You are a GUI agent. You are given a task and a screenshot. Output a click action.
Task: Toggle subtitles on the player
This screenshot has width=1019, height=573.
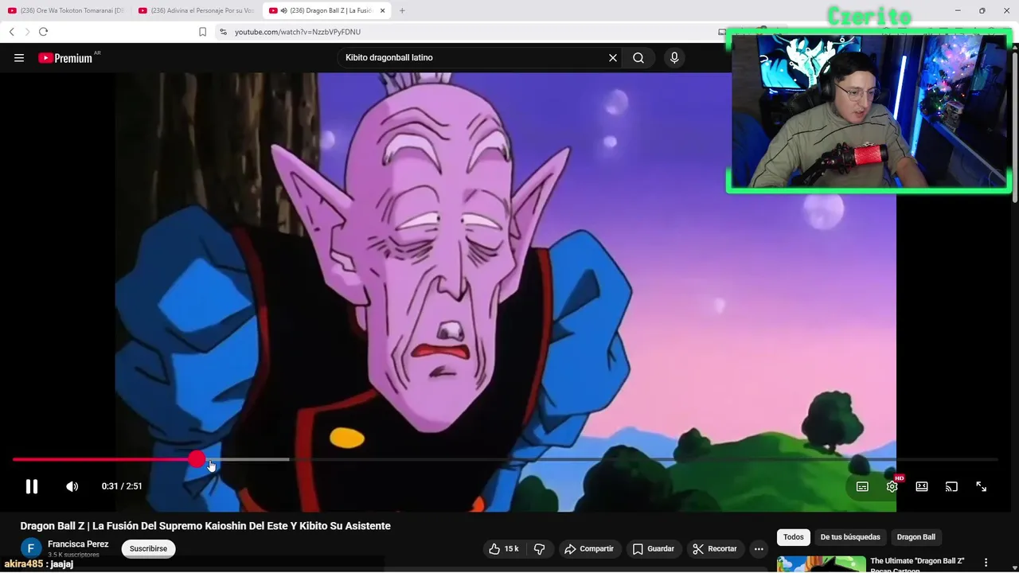[x=862, y=486]
